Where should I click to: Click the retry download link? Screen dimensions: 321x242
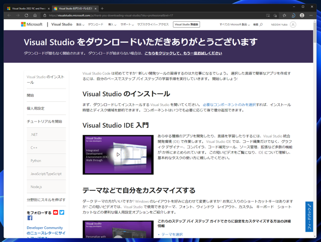pos(183,53)
